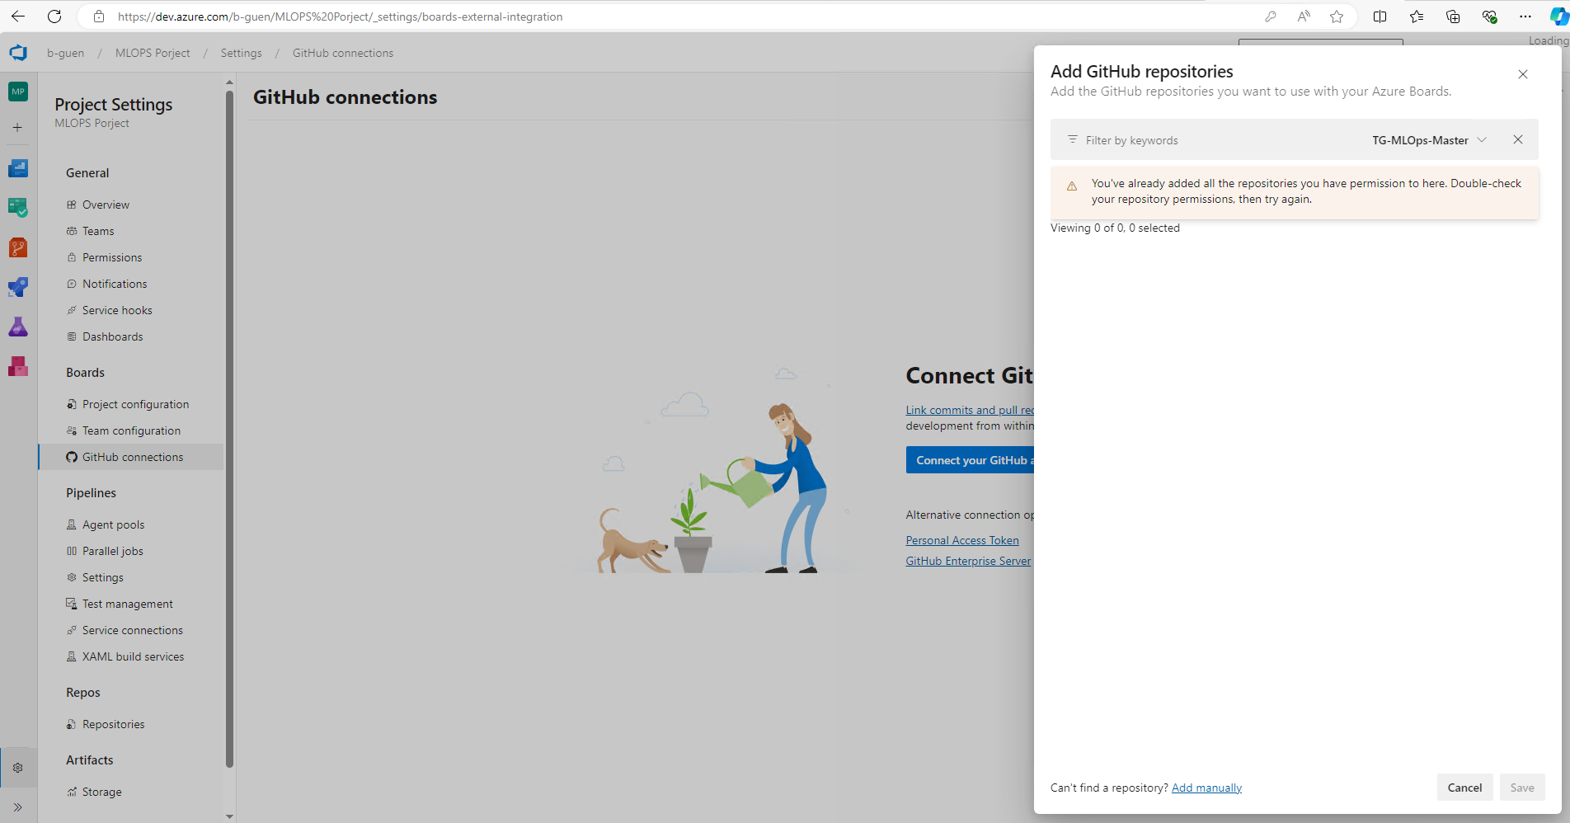Expand the left navigation rail with double chevron

(x=18, y=807)
